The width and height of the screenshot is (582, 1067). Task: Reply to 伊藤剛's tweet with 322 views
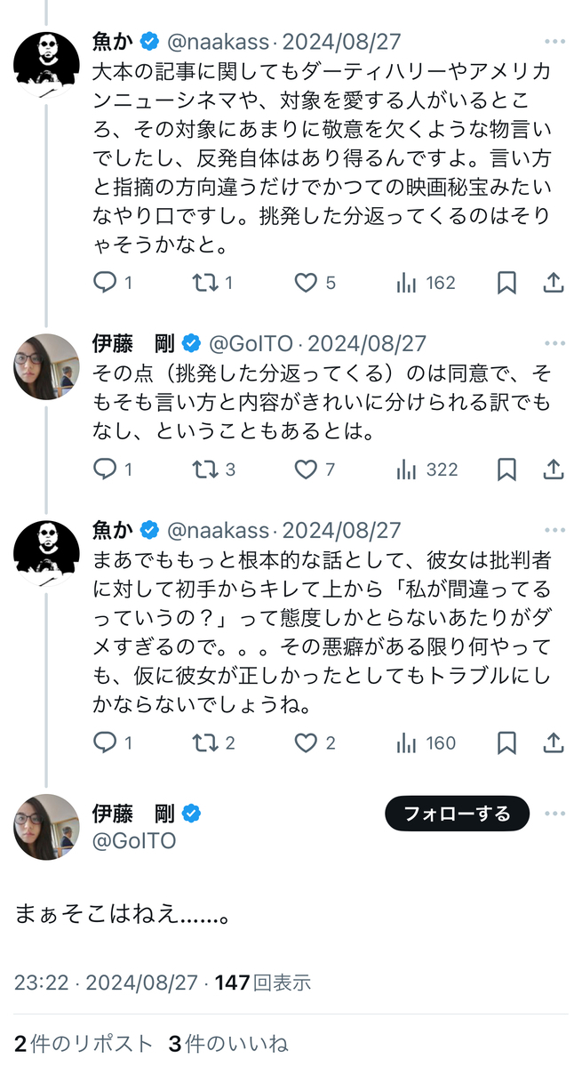(105, 469)
